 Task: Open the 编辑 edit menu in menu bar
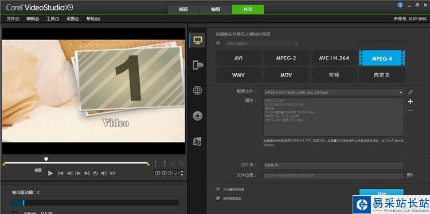(33, 19)
